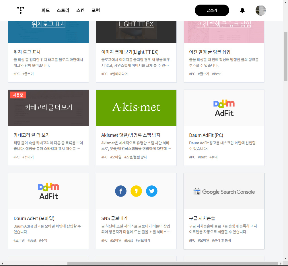Screen dimensions: 288x266
Task: Click #수익 tag on Daum AdFit (PC)
Action: pyautogui.click(x=213, y=157)
